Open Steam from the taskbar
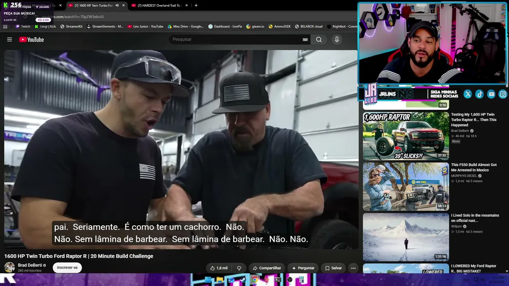The height and width of the screenshot is (286, 509). click(x=243, y=280)
